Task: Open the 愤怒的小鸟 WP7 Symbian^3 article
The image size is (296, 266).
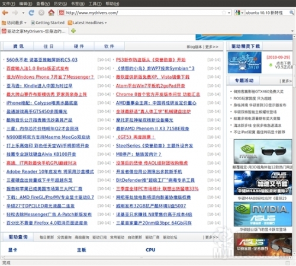Action: point(155,69)
